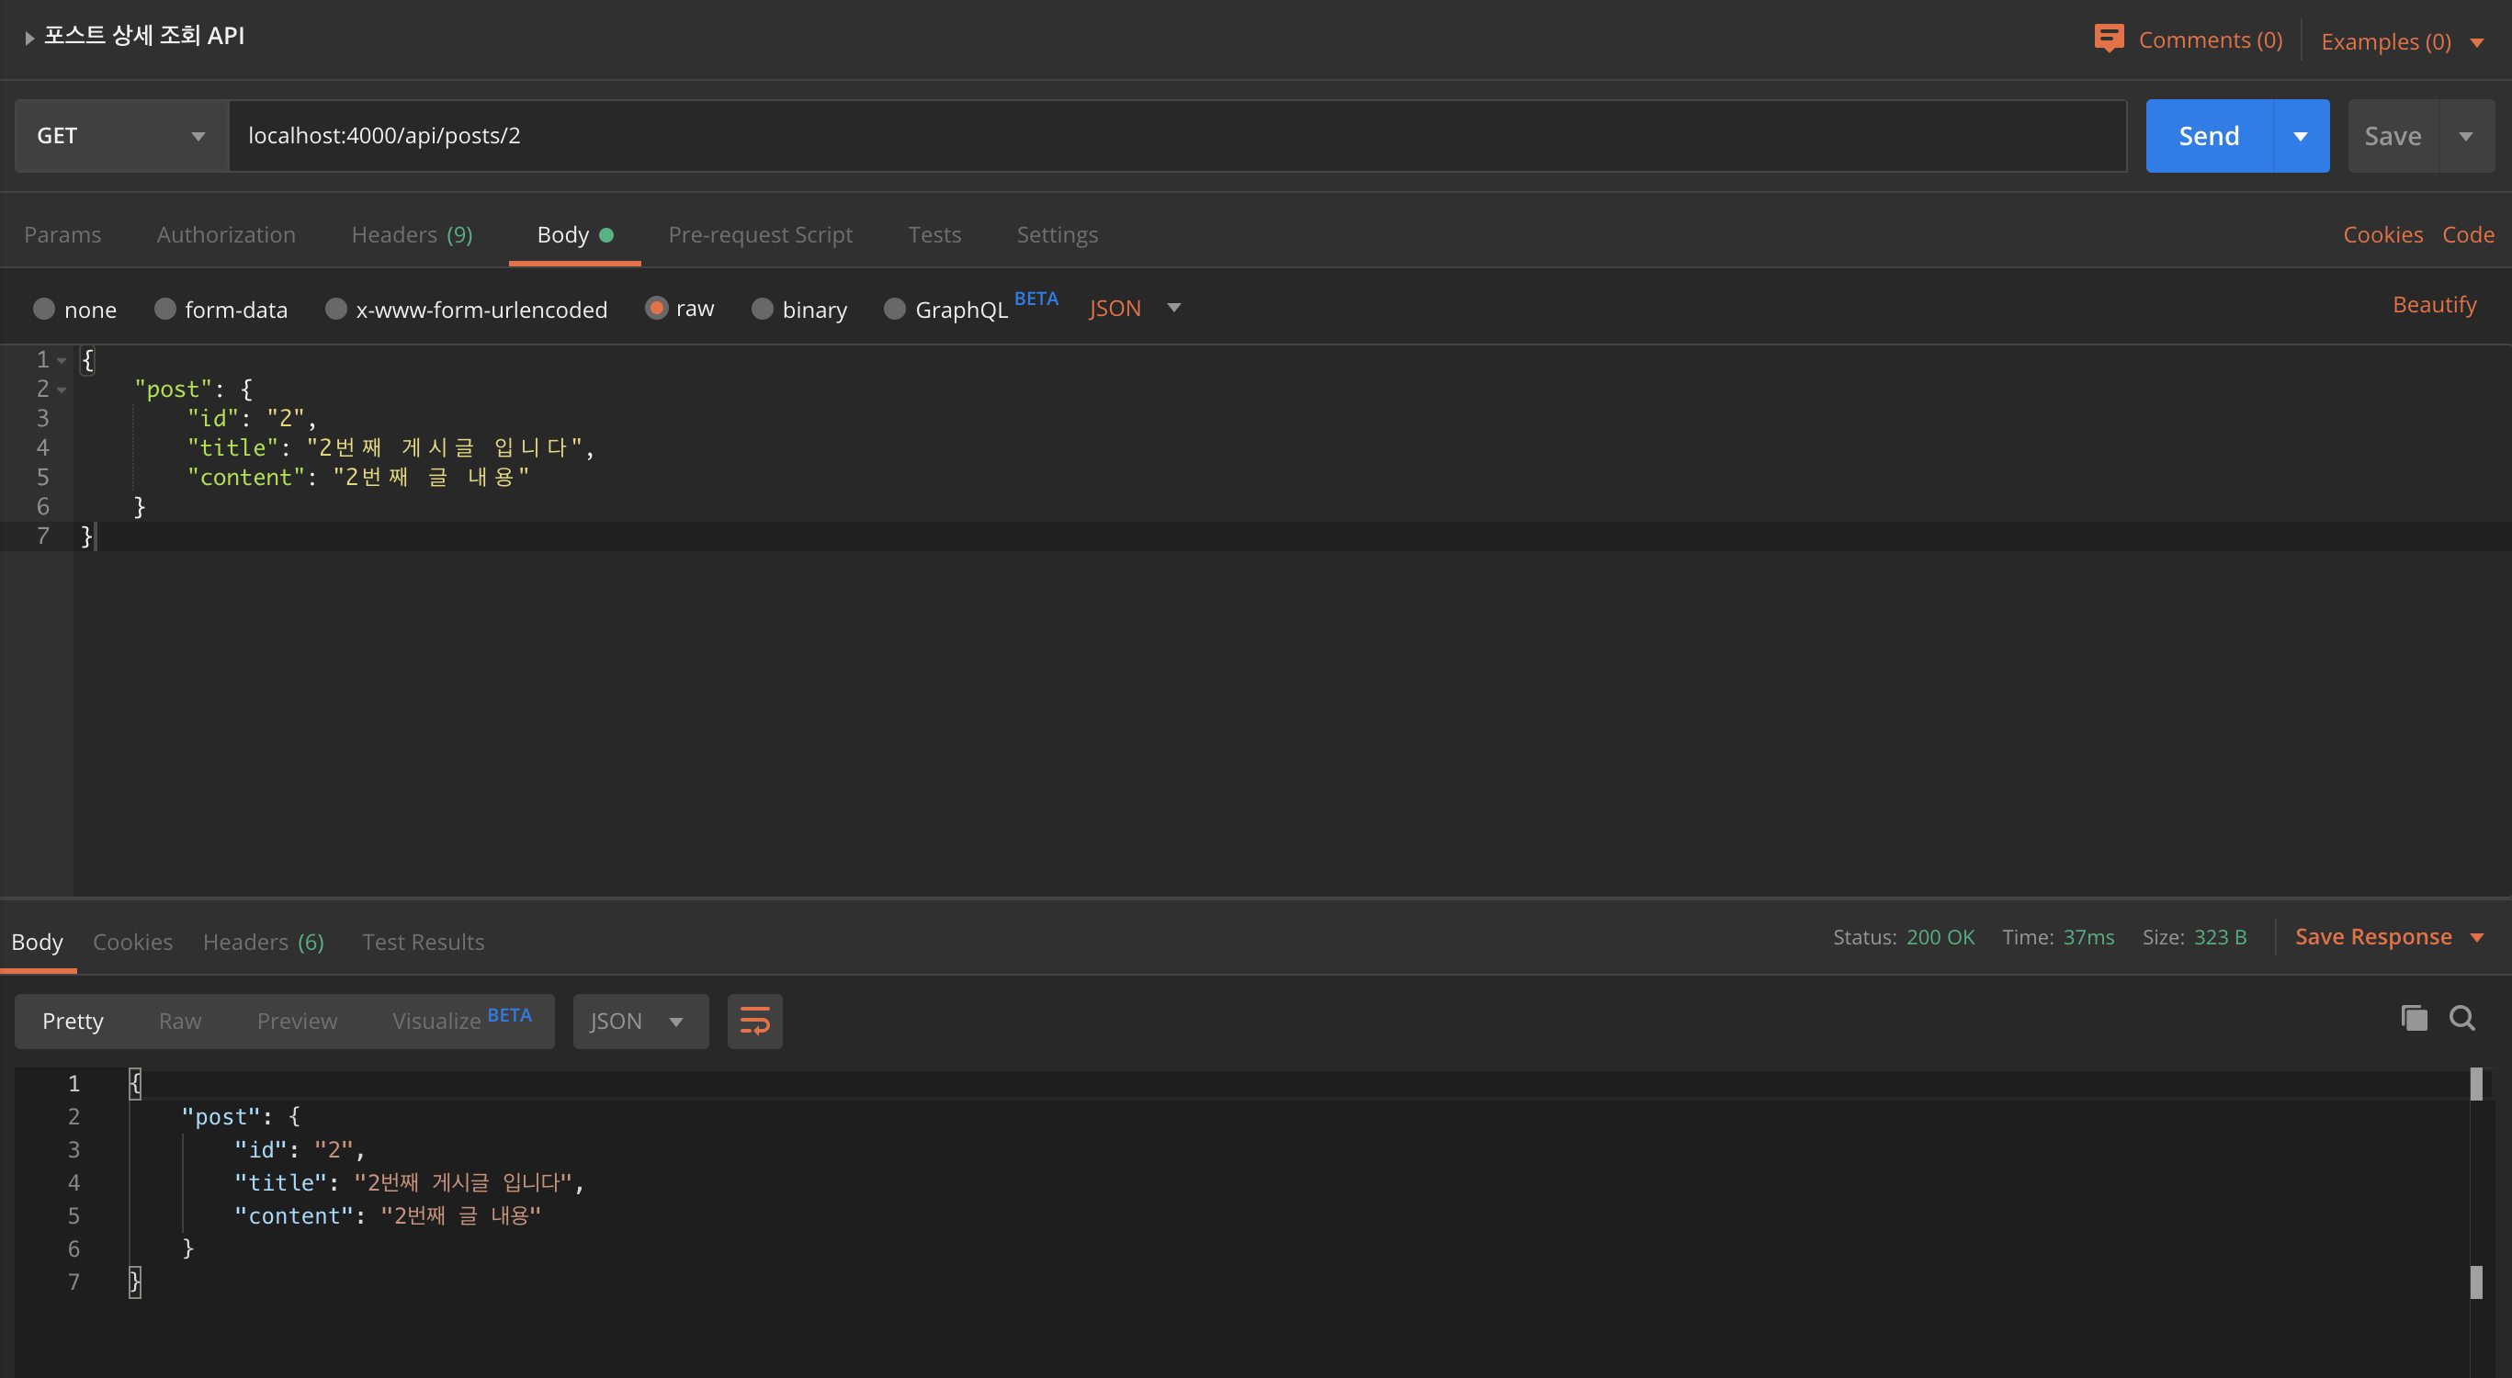
Task: Collapse line 1 fold arrow in request editor
Action: click(62, 360)
